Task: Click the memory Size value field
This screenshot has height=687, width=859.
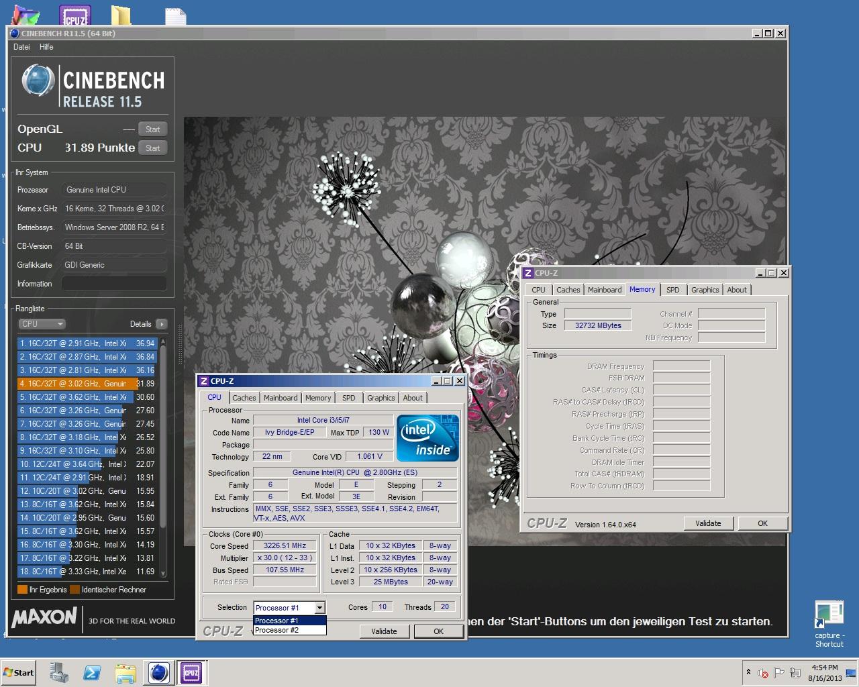Action: (598, 325)
